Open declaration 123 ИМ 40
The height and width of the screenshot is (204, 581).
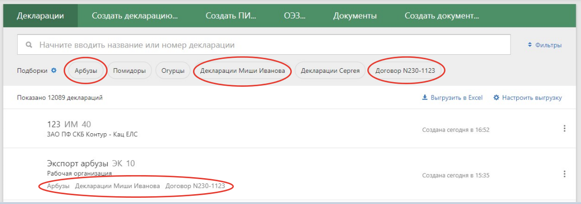click(69, 124)
